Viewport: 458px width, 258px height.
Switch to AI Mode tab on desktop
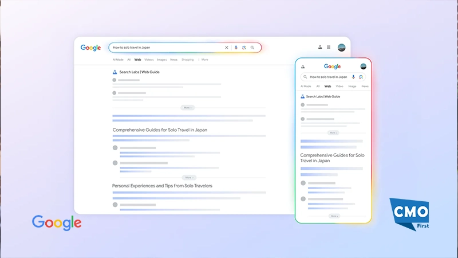(x=118, y=60)
